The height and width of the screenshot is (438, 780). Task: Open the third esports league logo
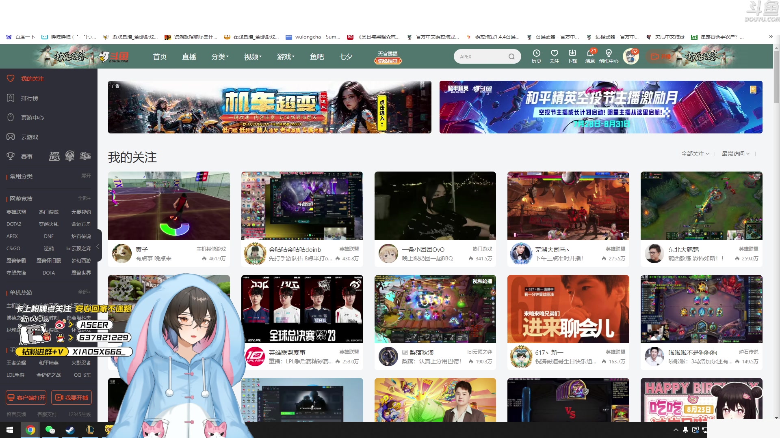click(85, 156)
